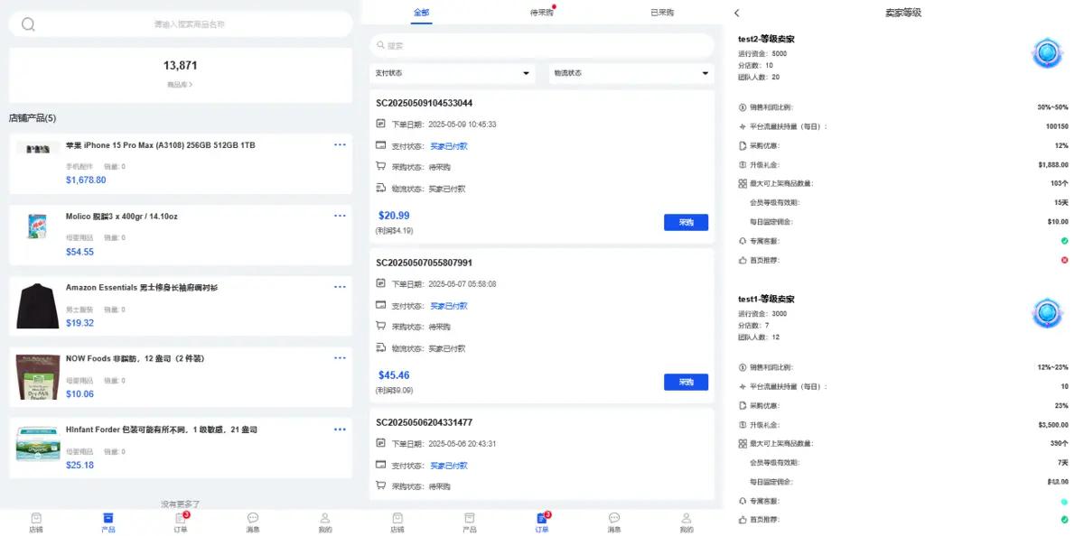
Task: Click 升级礼金 icon under test1-等级卖家
Action: tap(743, 424)
